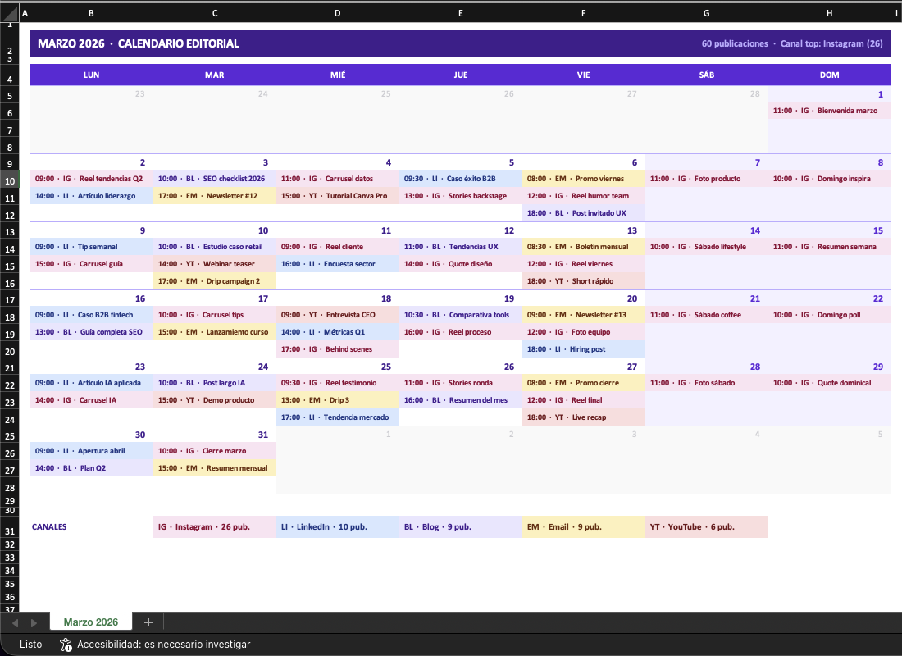Click the Sábado lifestyle entry
The height and width of the screenshot is (656, 902).
click(706, 246)
